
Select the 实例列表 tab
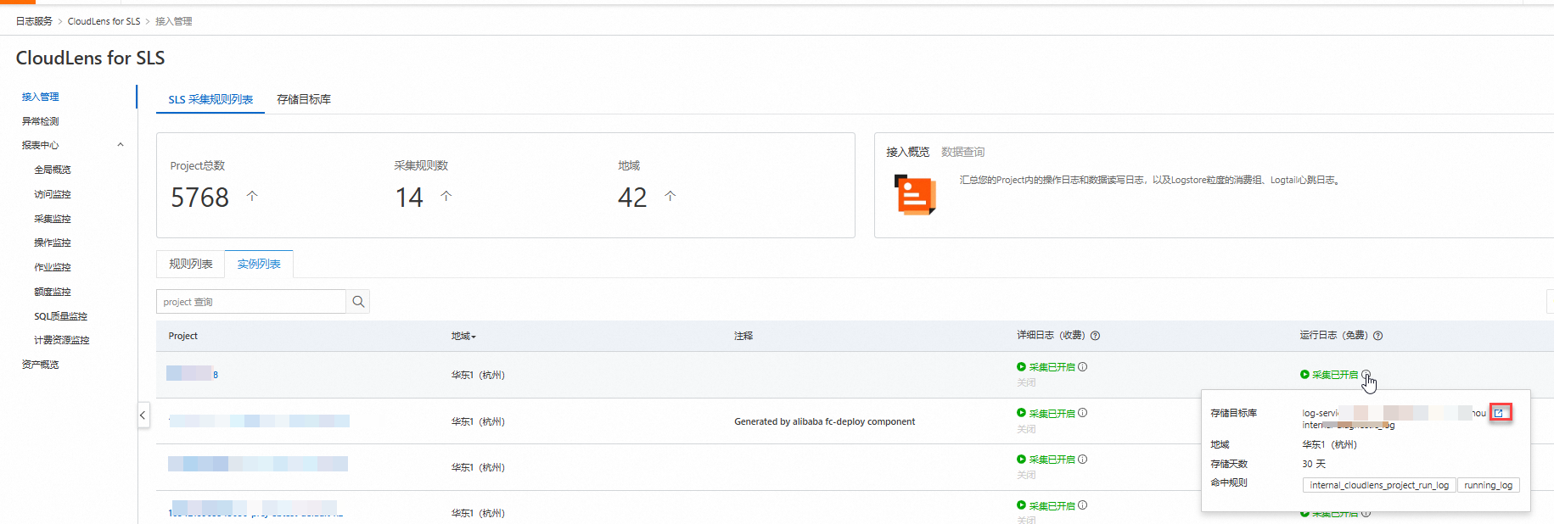pyautogui.click(x=259, y=264)
